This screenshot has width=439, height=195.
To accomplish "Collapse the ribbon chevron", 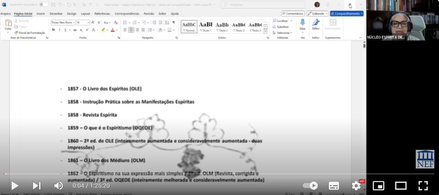I will click(360, 38).
